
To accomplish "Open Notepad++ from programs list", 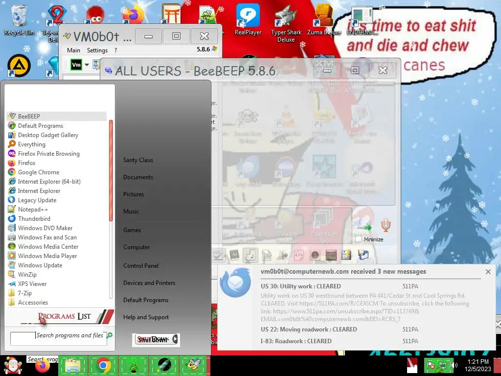I will point(57,209).
